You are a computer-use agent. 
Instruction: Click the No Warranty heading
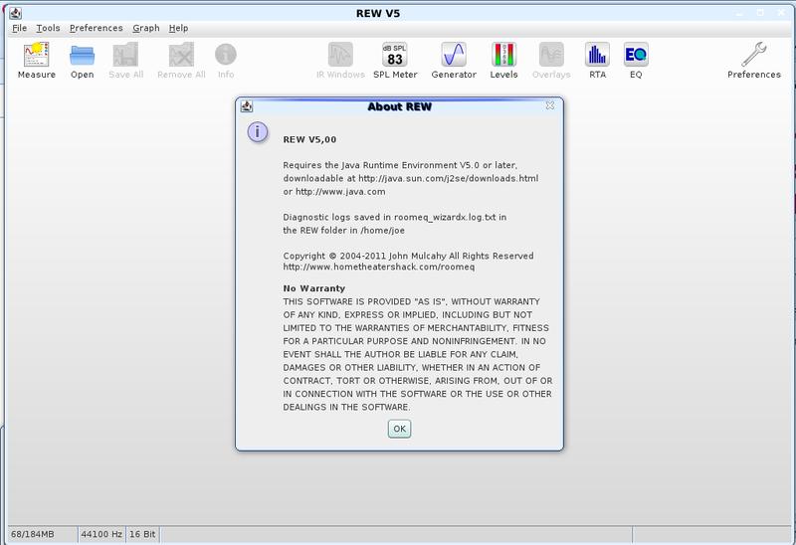click(314, 288)
